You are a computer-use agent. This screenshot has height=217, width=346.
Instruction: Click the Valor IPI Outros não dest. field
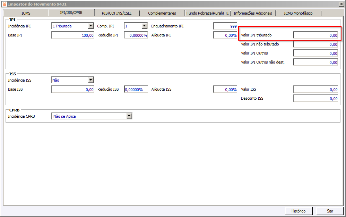(x=315, y=62)
